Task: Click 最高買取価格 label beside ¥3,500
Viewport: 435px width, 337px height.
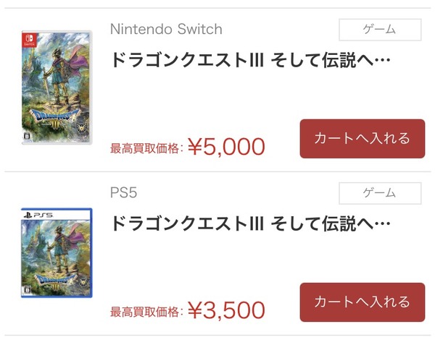Action: click(x=146, y=312)
